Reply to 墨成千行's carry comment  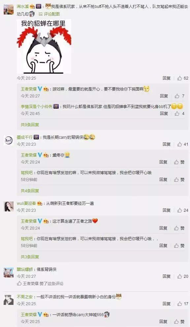[167, 144]
